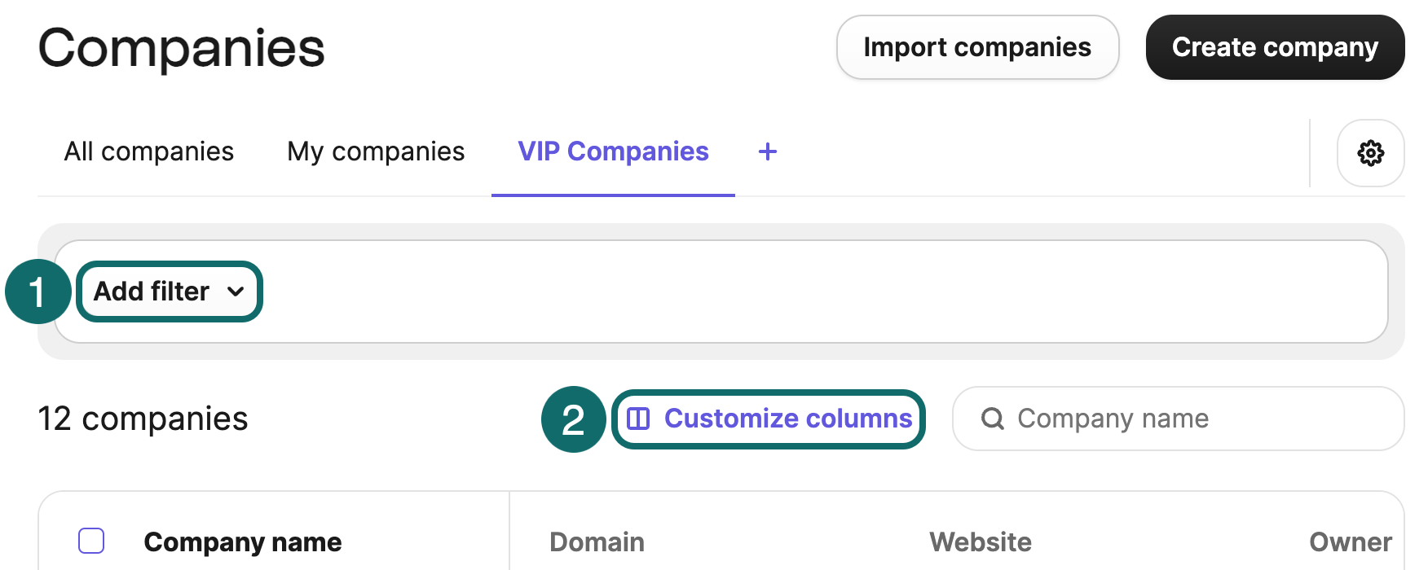Click the Import companies button
1428x570 pixels.
(977, 47)
